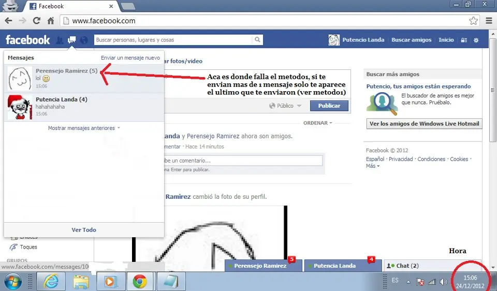Click the Facebook logo
Screen dimensions: 497x291
coord(28,40)
